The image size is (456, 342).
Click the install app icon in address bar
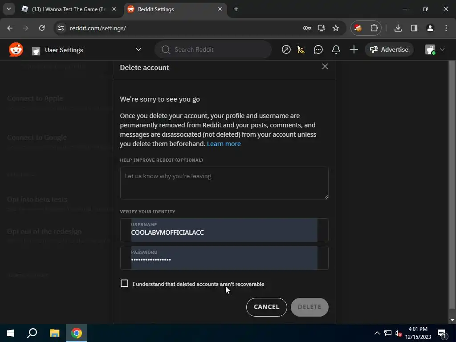[322, 28]
